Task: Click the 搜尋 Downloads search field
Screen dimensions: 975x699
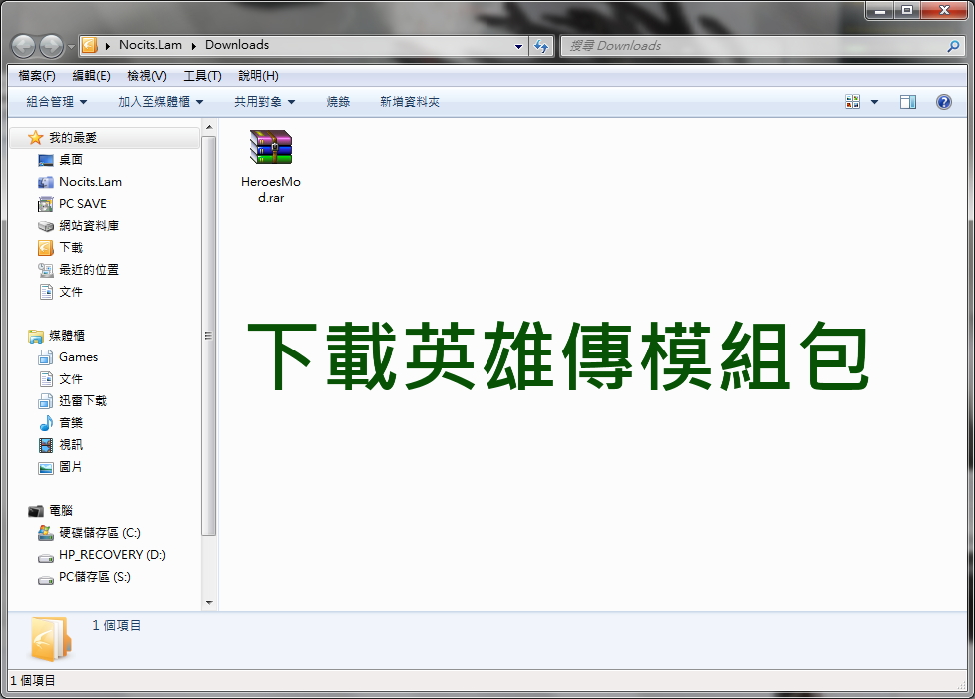Action: (752, 46)
